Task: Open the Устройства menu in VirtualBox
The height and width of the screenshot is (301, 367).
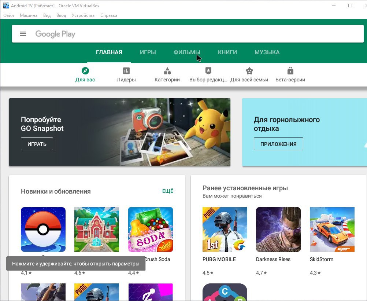Action: click(x=83, y=15)
